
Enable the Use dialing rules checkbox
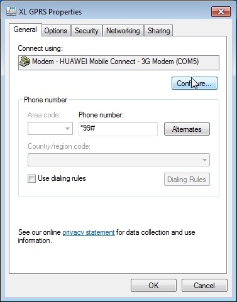click(x=31, y=178)
